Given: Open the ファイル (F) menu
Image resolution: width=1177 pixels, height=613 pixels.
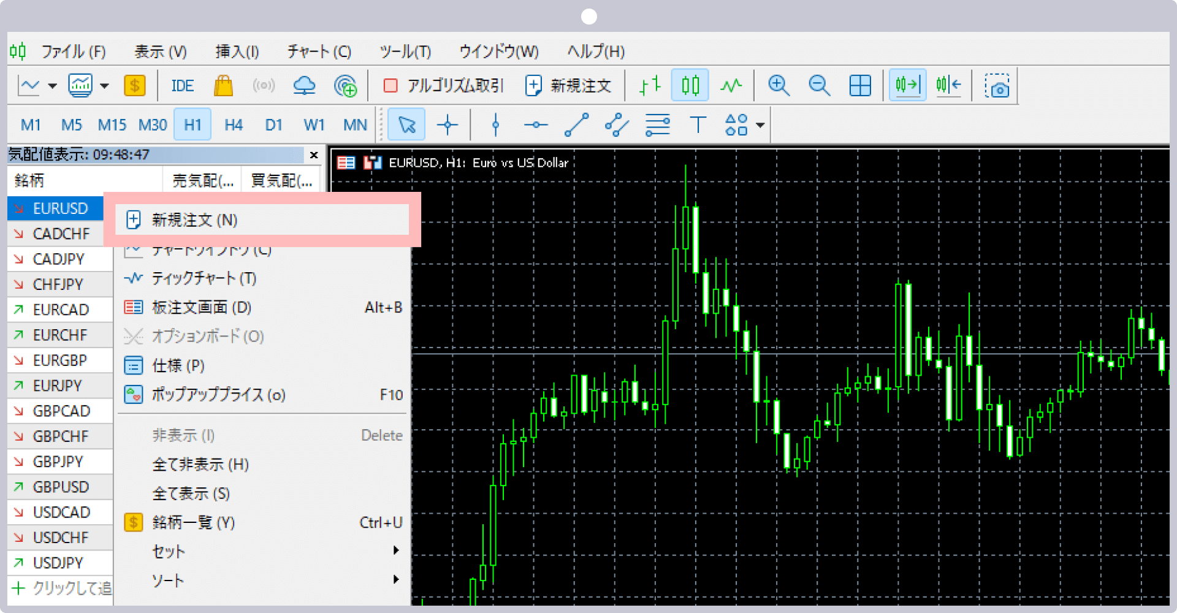Looking at the screenshot, I should (x=74, y=51).
